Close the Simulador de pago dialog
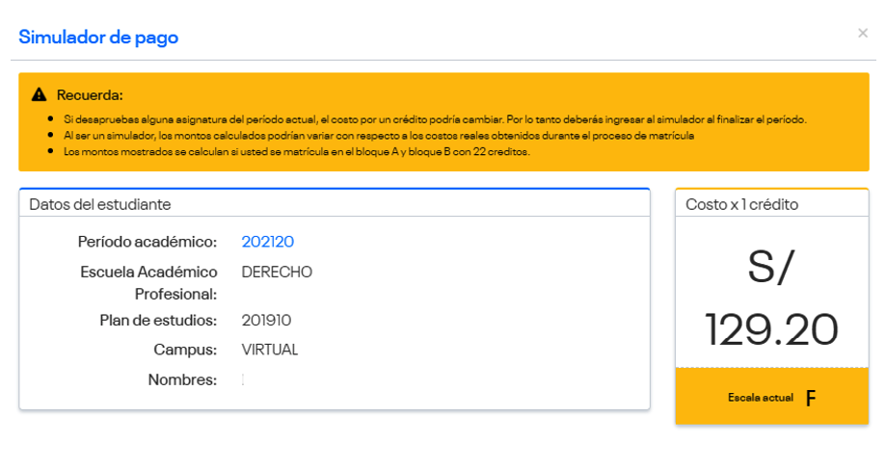 pos(862,34)
